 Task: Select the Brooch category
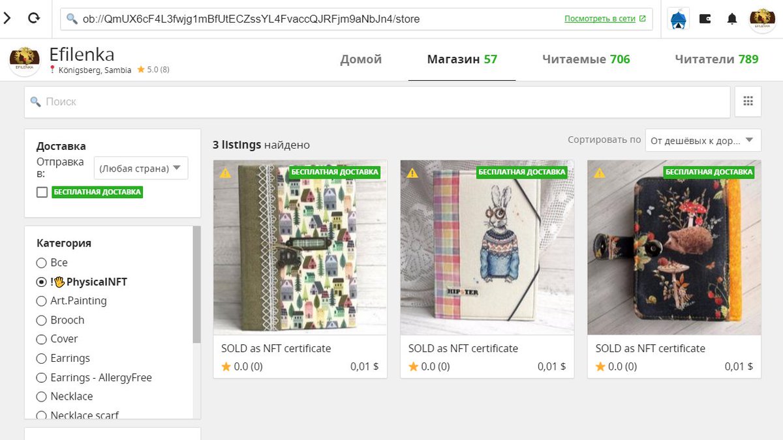tap(42, 320)
